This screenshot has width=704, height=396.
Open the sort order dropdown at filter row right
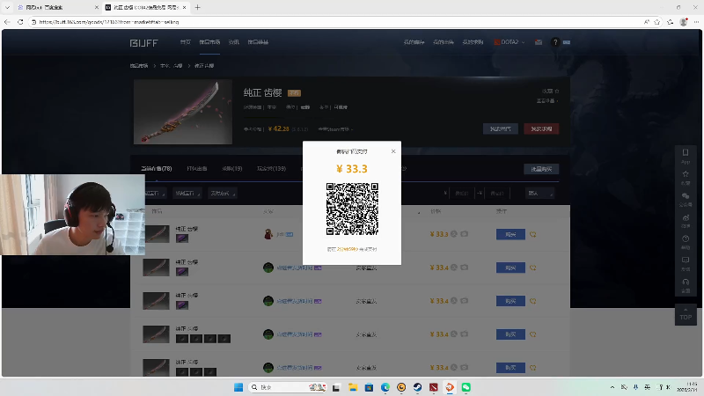pyautogui.click(x=539, y=193)
